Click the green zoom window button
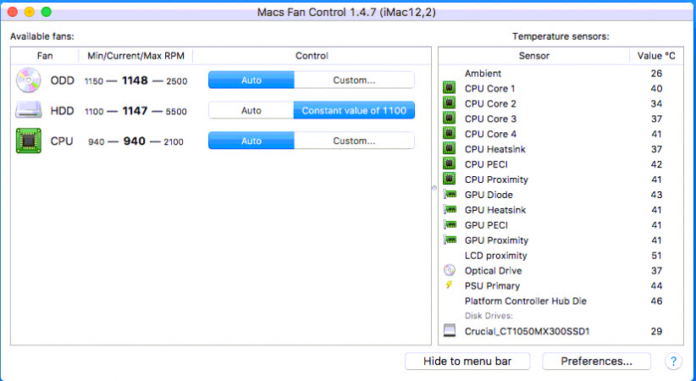The image size is (696, 381). click(47, 12)
